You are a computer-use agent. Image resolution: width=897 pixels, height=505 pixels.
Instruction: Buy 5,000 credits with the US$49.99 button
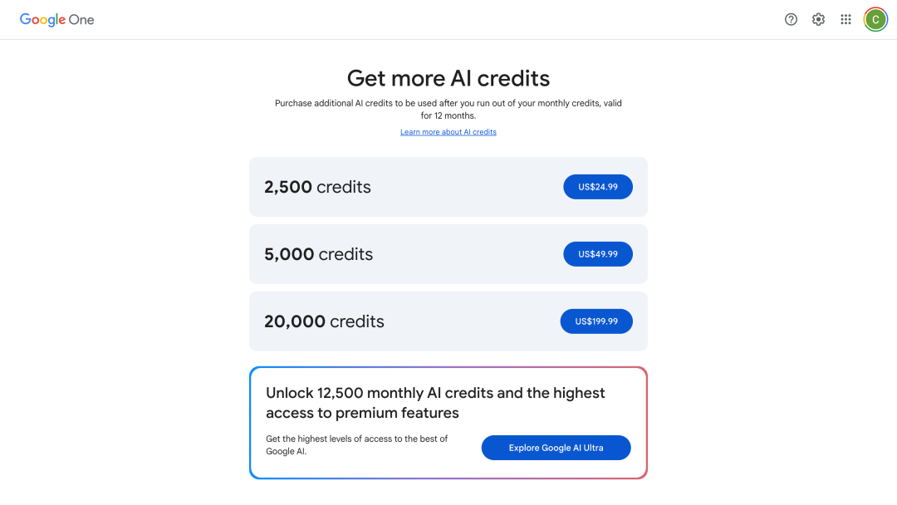(598, 254)
